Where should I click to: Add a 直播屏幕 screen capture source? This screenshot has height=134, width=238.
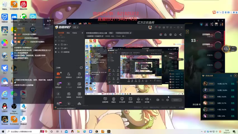[105, 100]
